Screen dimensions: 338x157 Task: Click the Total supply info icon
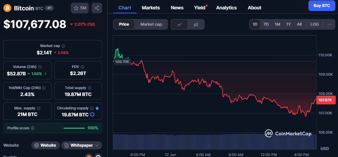89,88
